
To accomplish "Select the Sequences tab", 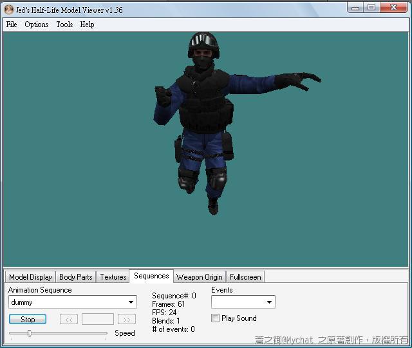I will (151, 276).
